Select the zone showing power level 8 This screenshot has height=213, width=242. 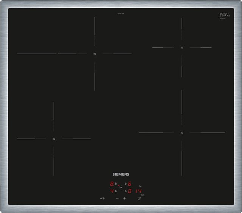112,183
